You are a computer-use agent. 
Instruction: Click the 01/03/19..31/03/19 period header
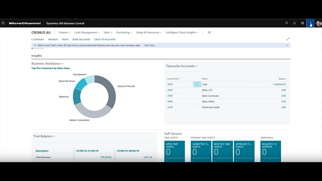87,151
